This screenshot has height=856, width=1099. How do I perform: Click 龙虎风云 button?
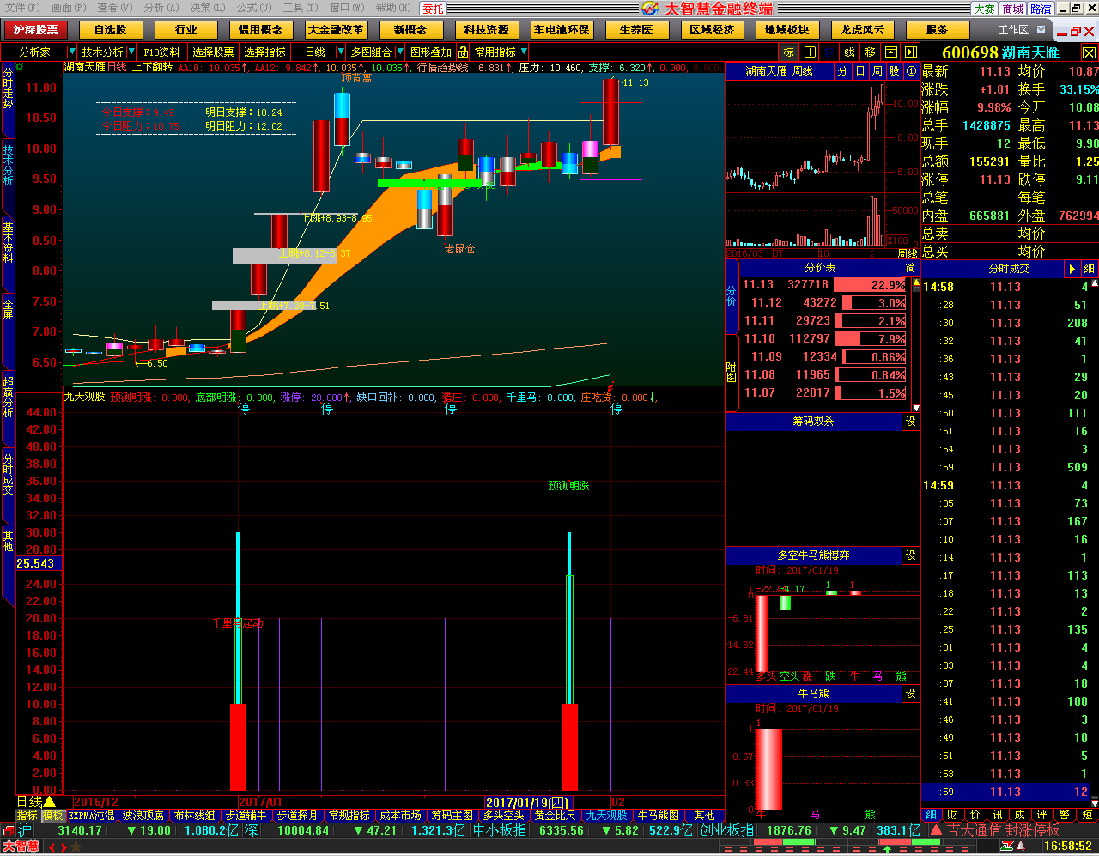coord(863,30)
